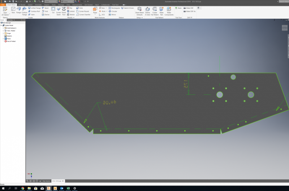Create a work Plane

95,10
